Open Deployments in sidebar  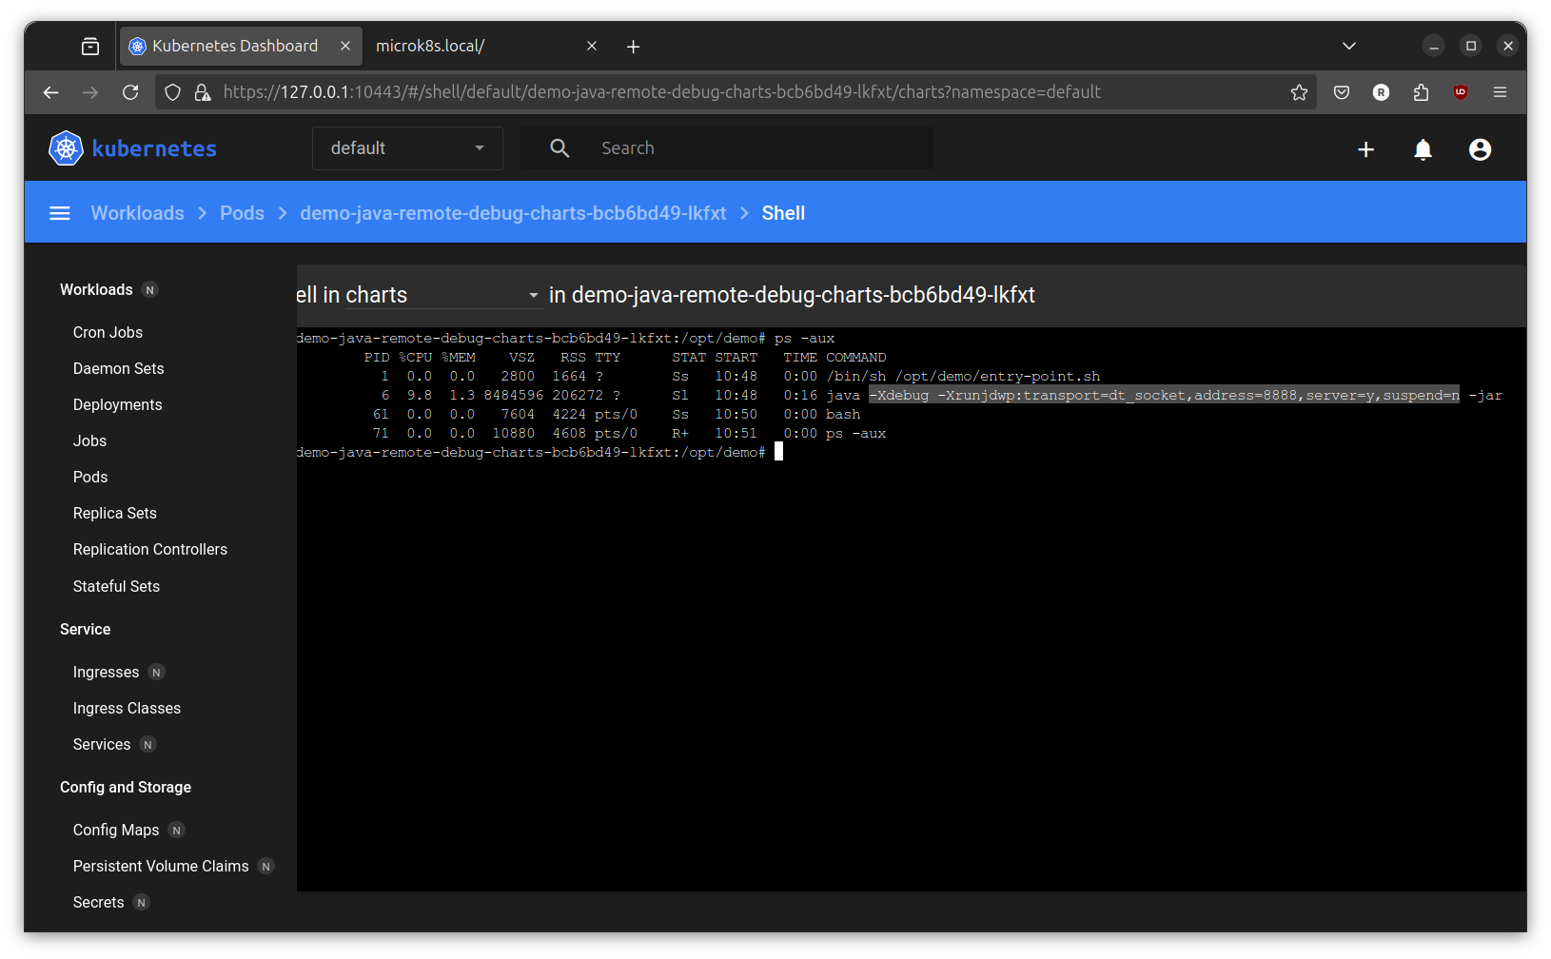coord(117,404)
